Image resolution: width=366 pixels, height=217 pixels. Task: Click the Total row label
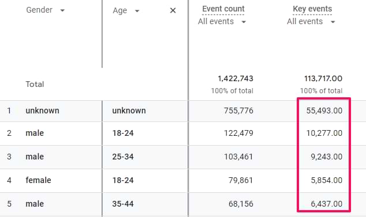(35, 84)
